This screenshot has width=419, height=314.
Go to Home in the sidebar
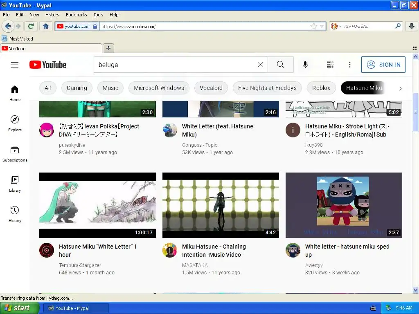[x=15, y=94]
